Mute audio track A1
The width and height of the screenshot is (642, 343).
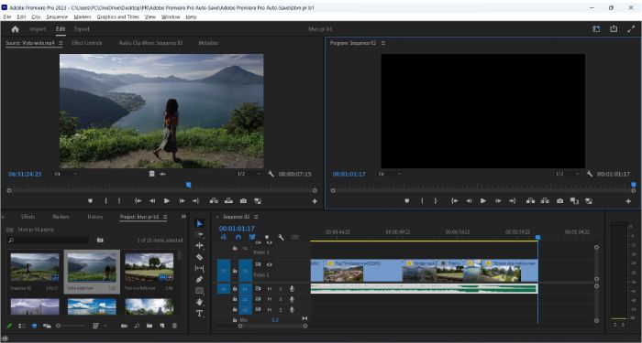(270, 289)
